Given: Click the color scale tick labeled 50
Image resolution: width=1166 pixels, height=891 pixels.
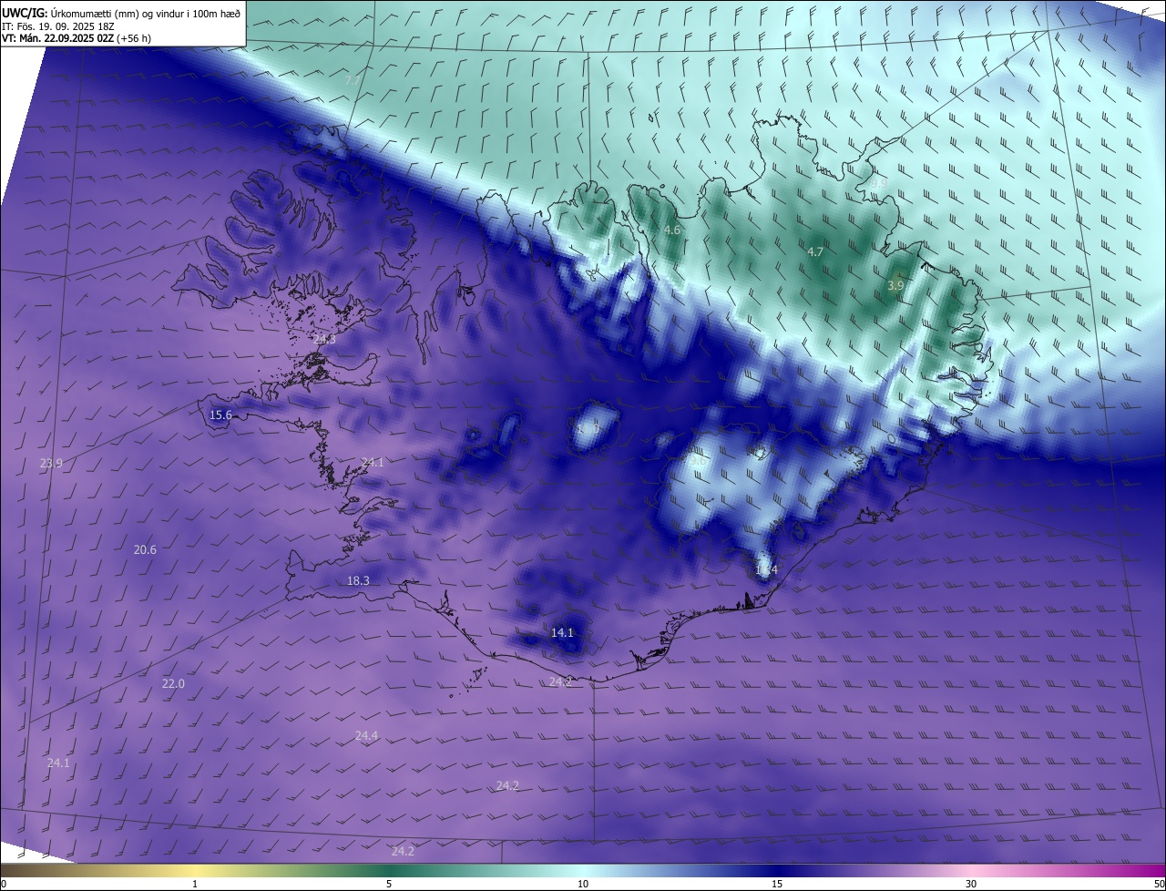Looking at the screenshot, I should point(1159,884).
